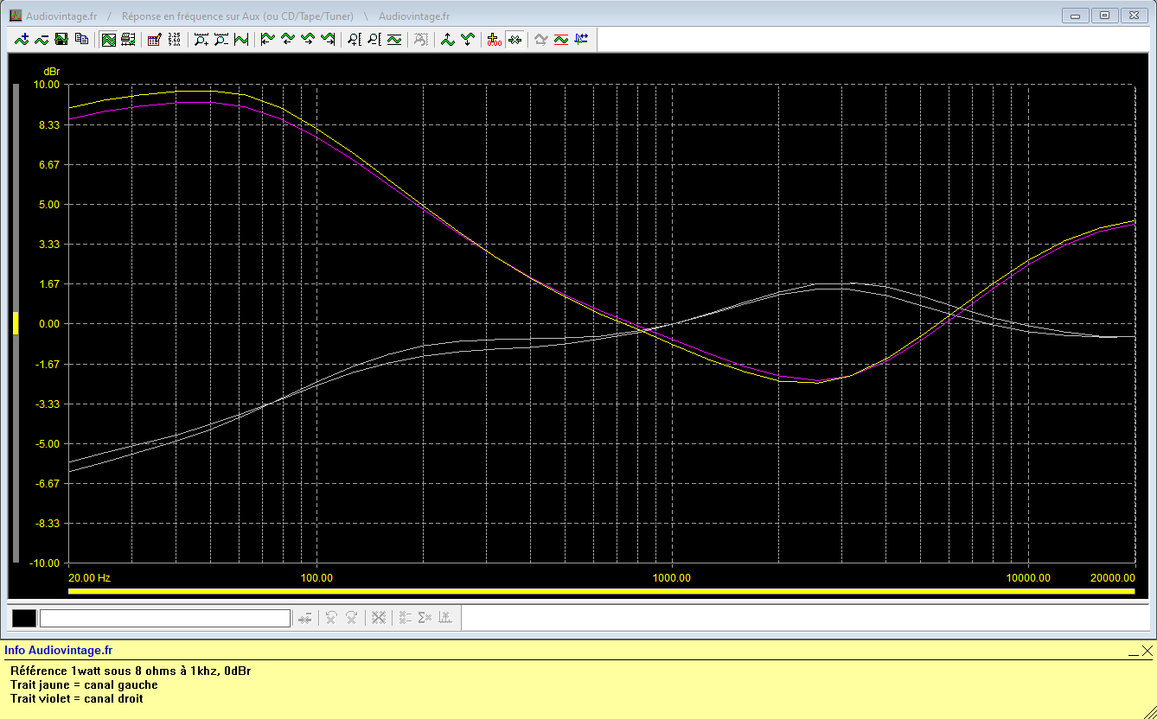Click the greyed-out second curved-arrow icon in the bottom toolbar
1157x719 pixels.
(x=352, y=618)
